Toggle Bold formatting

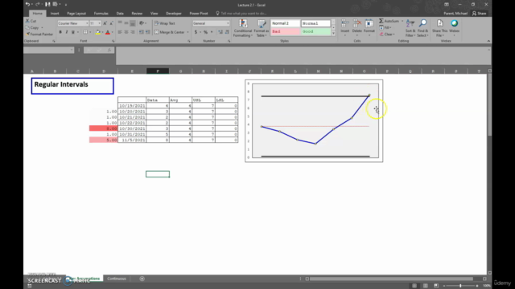[60, 32]
